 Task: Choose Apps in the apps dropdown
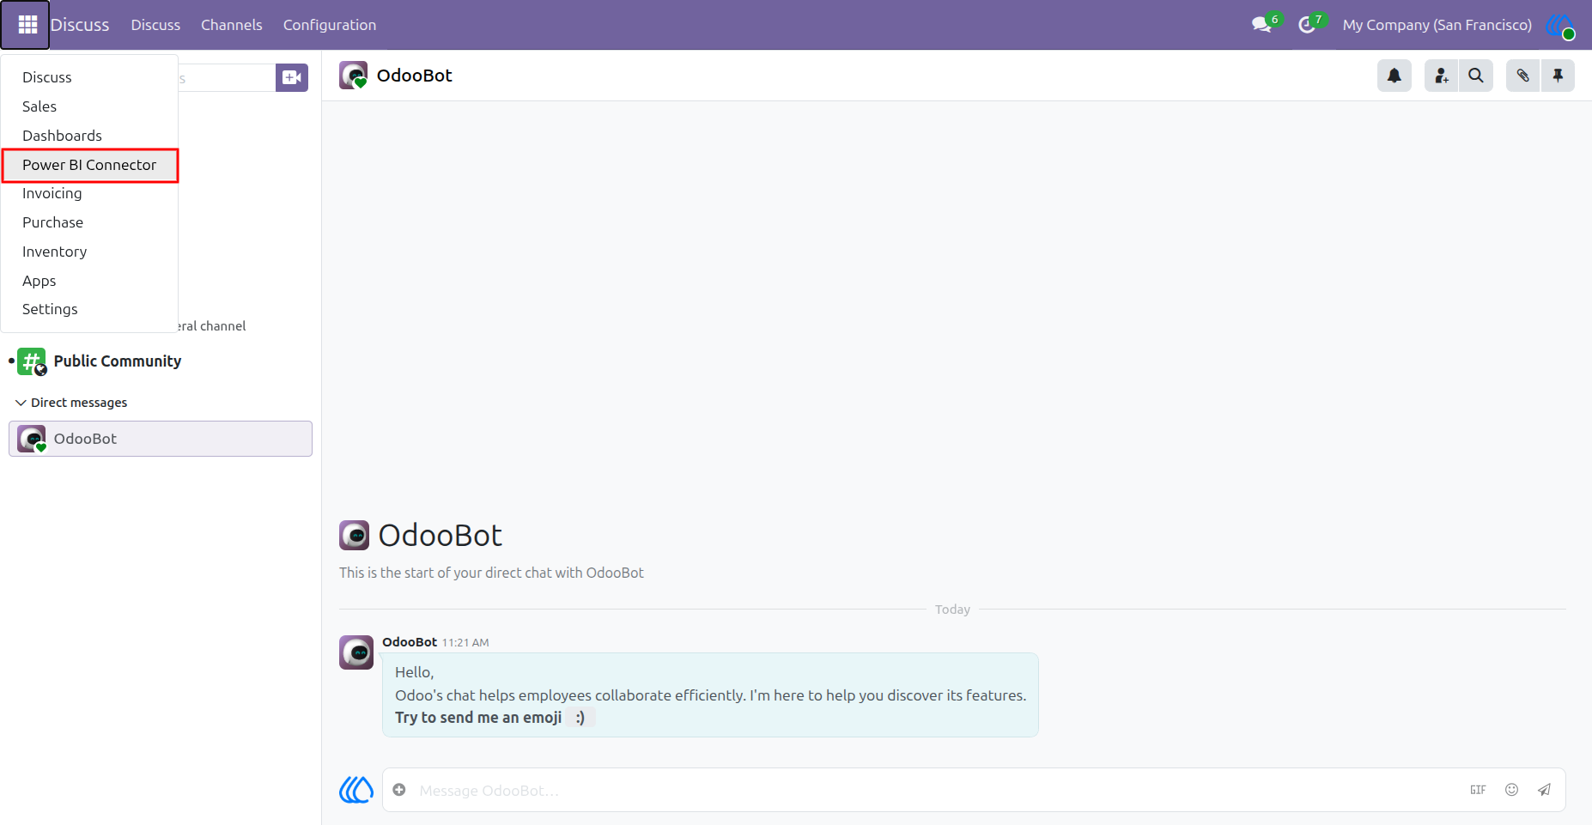click(x=90, y=281)
